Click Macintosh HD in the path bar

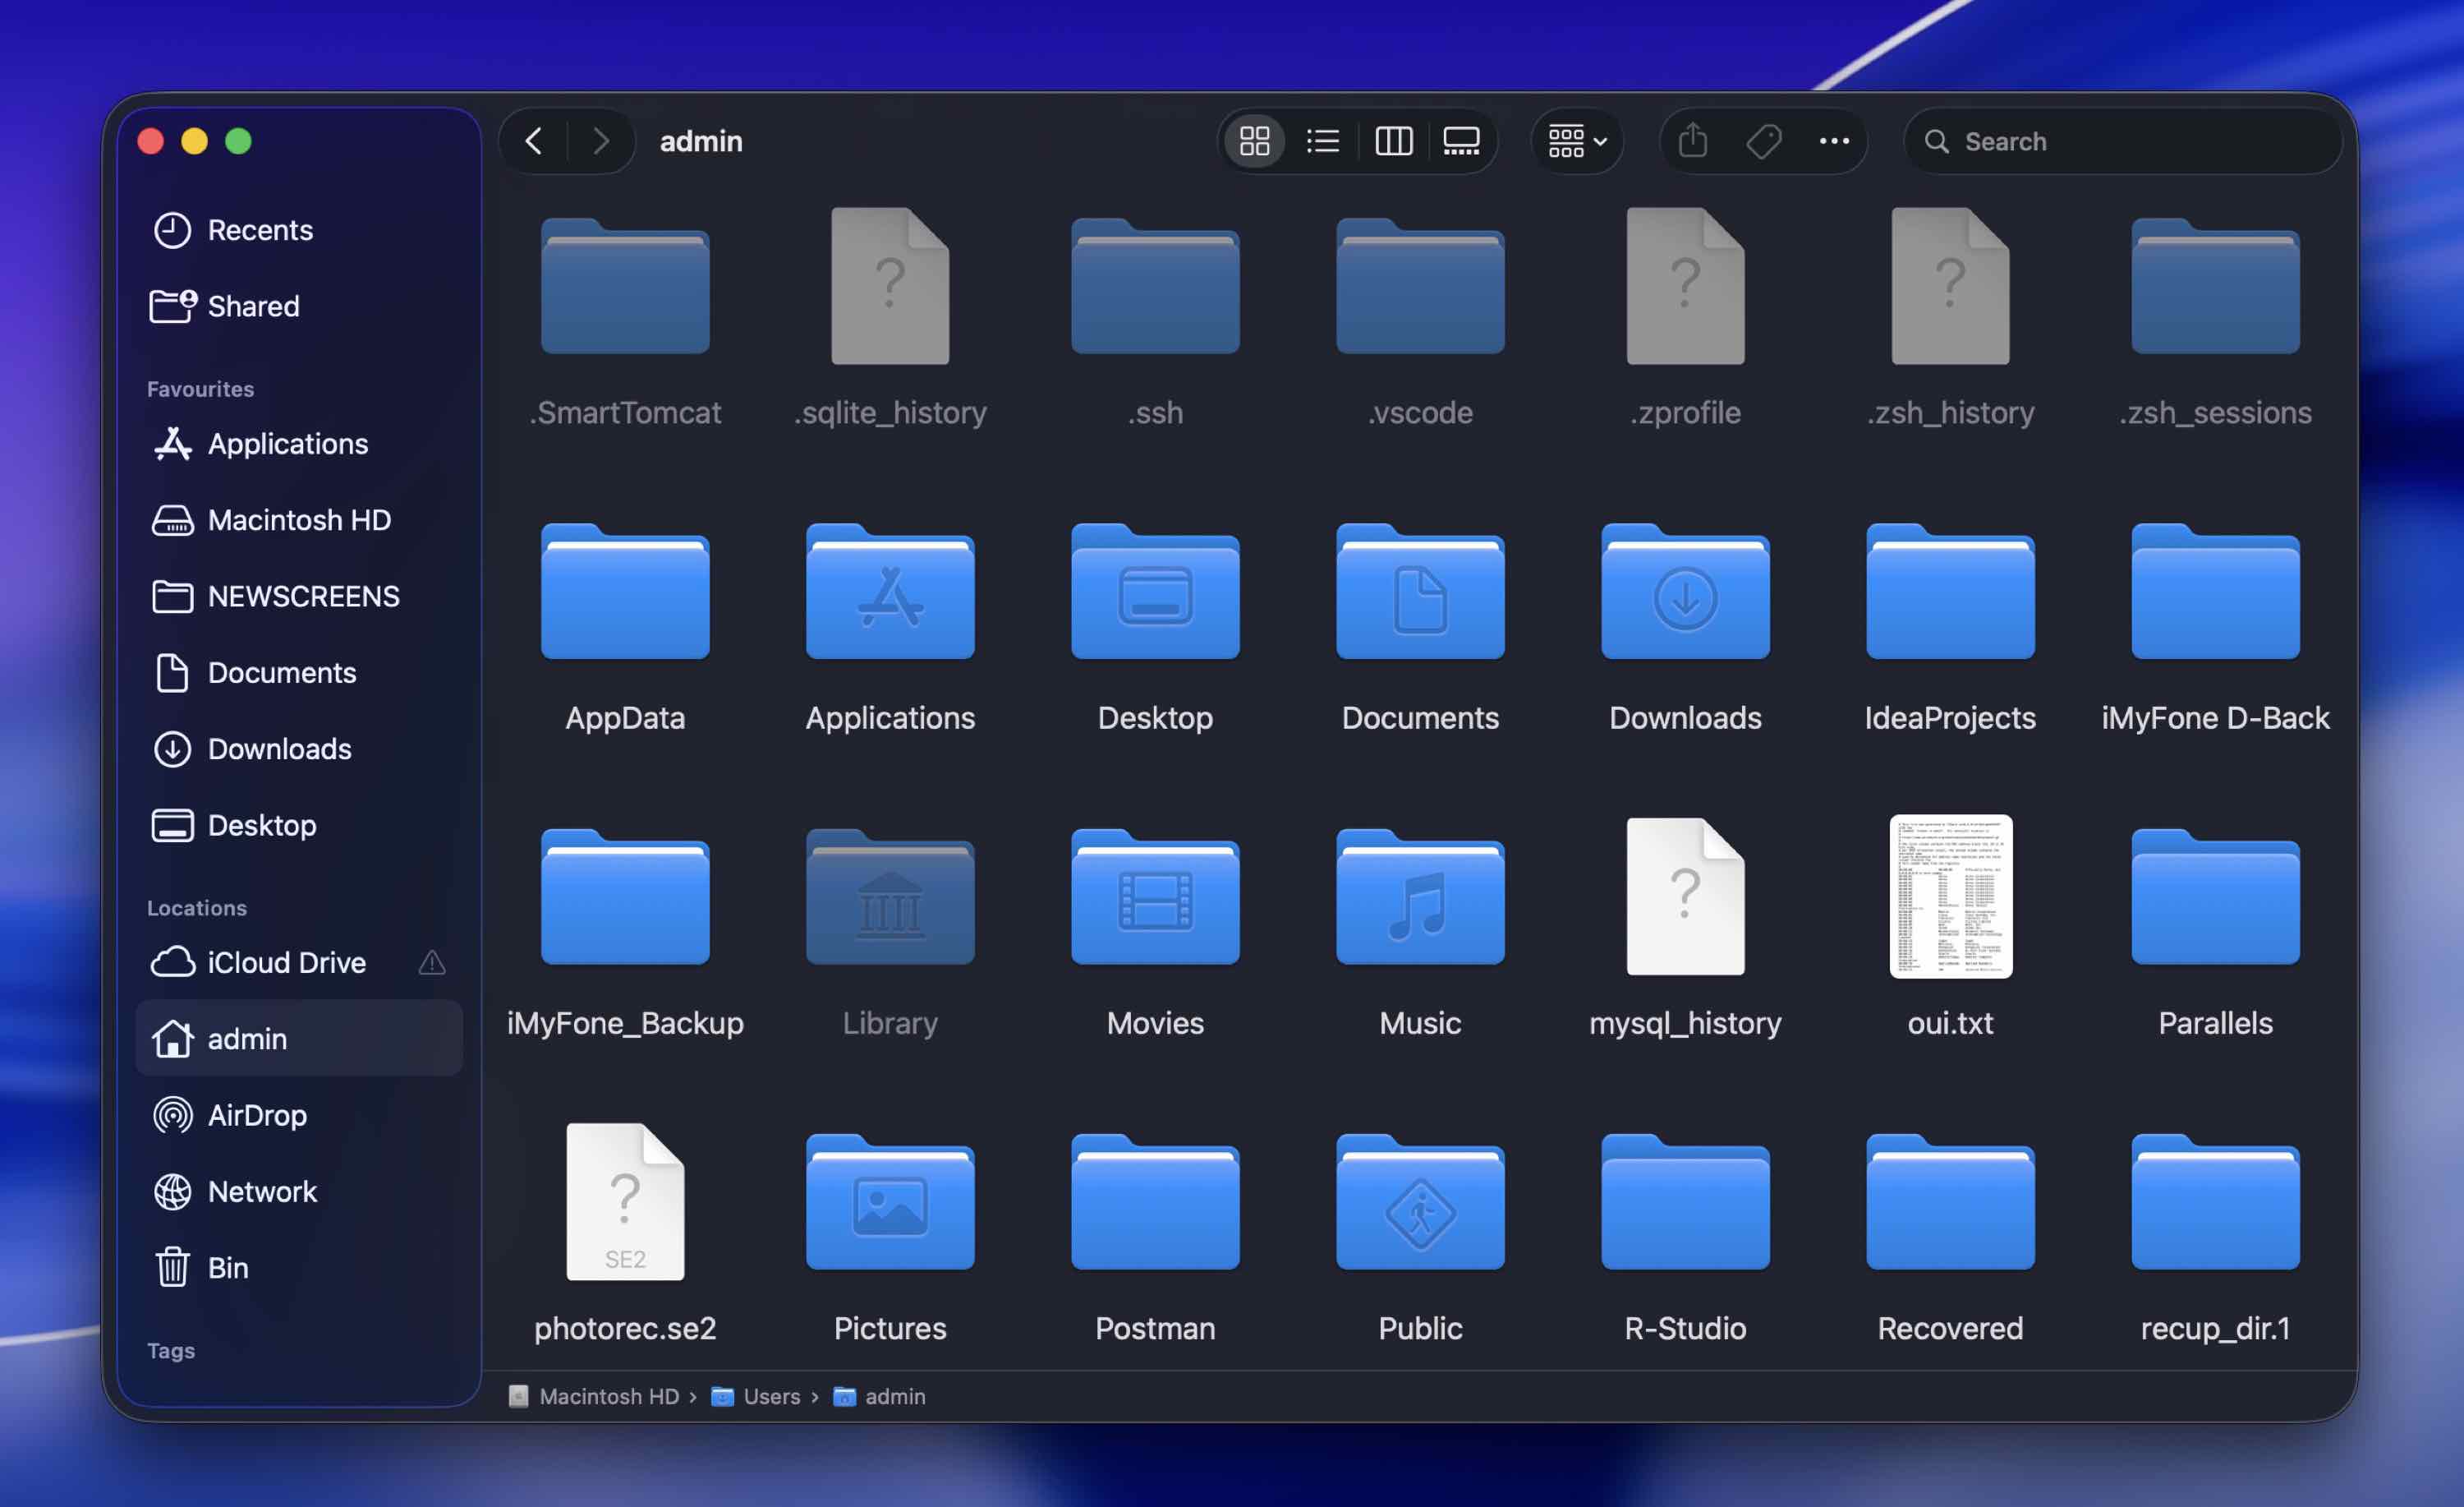coord(594,1396)
